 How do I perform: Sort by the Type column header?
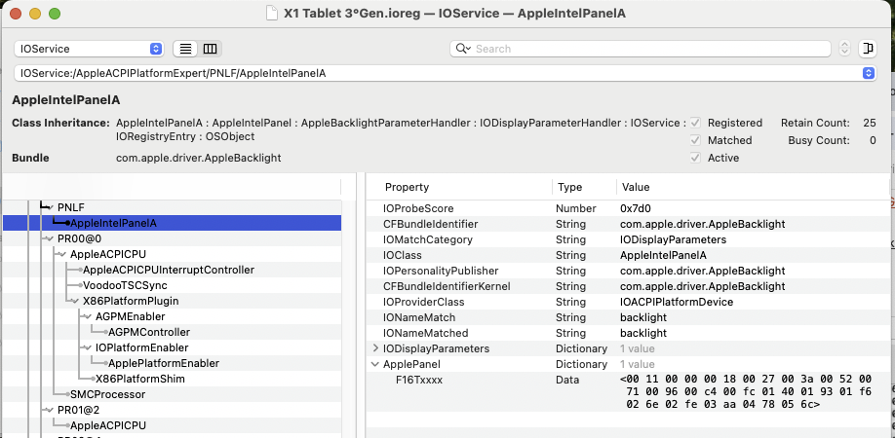[x=569, y=188]
